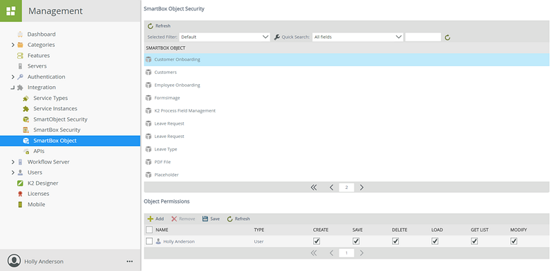The image size is (553, 271).
Task: Uncheck the Create permission for Holly Anderson
Action: (317, 241)
